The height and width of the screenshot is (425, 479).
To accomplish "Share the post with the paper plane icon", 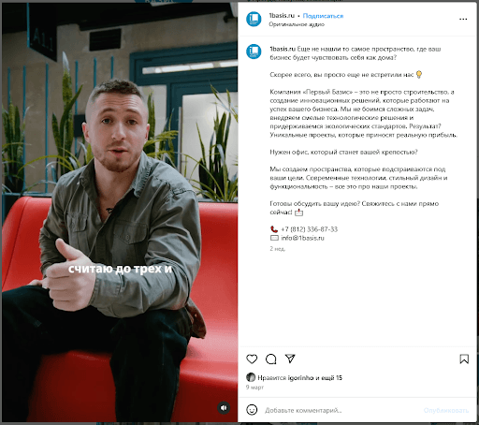I will point(290,359).
